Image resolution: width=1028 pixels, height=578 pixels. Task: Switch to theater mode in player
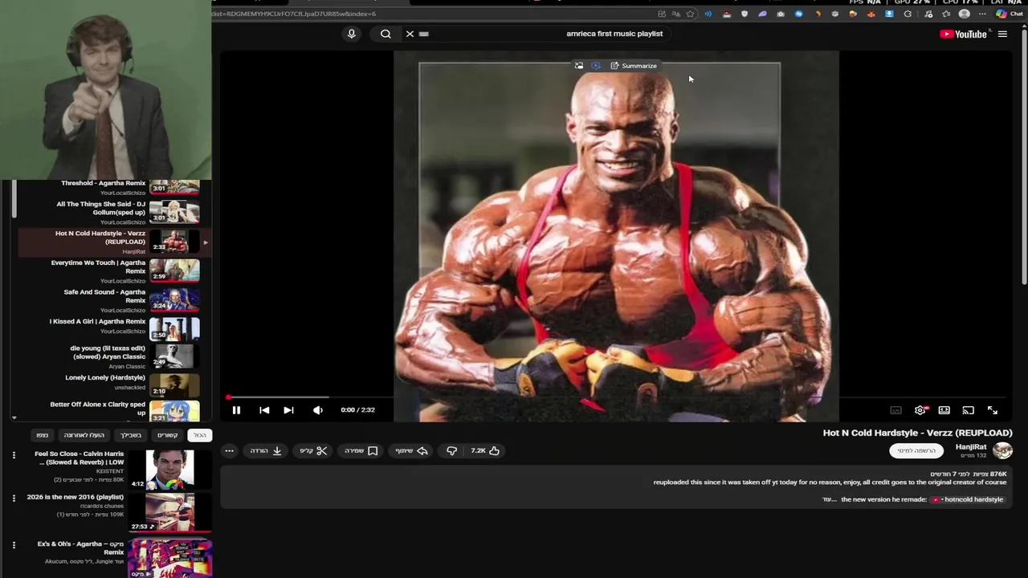tap(944, 410)
